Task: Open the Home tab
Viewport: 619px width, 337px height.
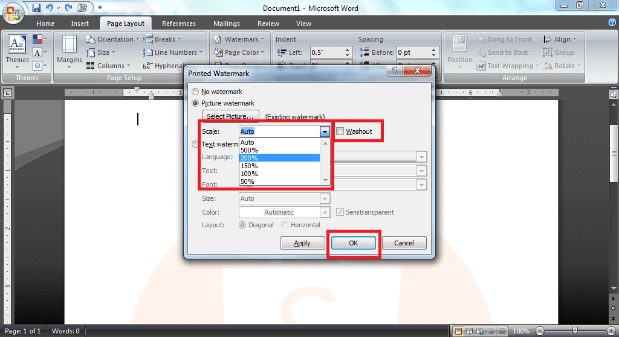Action: click(x=45, y=24)
